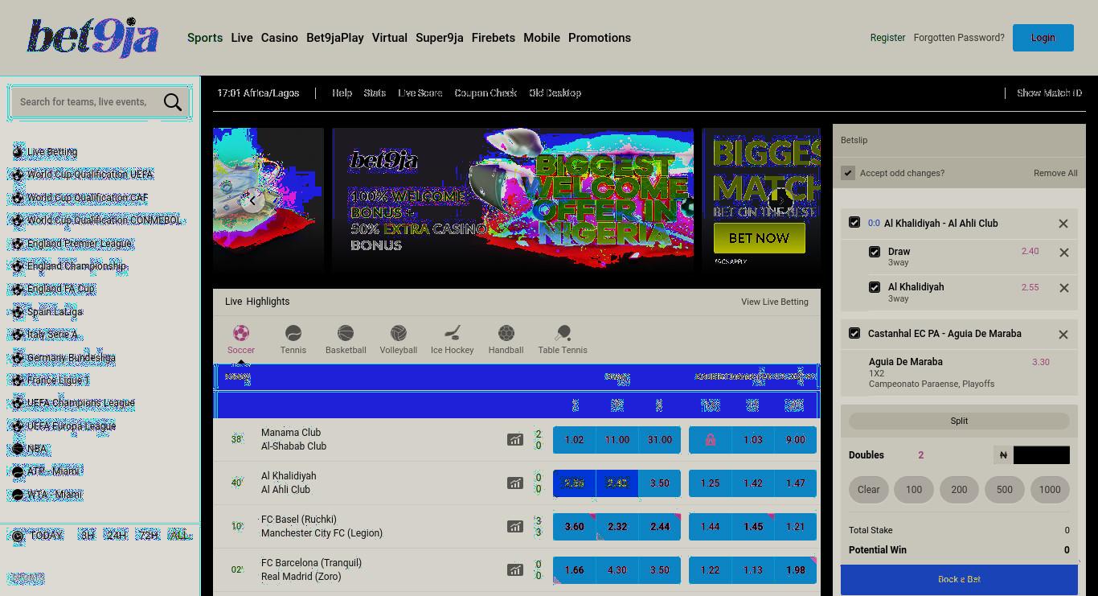Viewport: 1098px width, 596px height.
Task: Select 1.66 odds for FC Barcelona
Action: (x=575, y=570)
